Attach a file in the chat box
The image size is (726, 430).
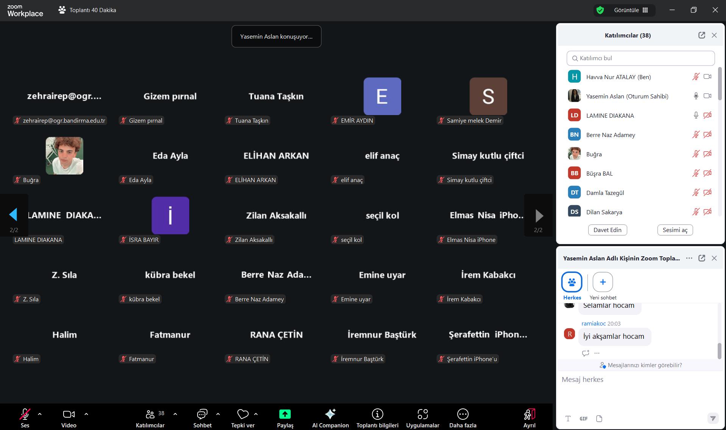point(599,418)
